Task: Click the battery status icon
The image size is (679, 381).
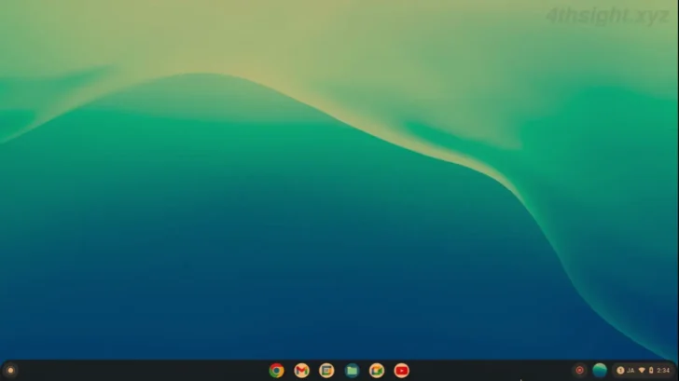Action: [651, 370]
